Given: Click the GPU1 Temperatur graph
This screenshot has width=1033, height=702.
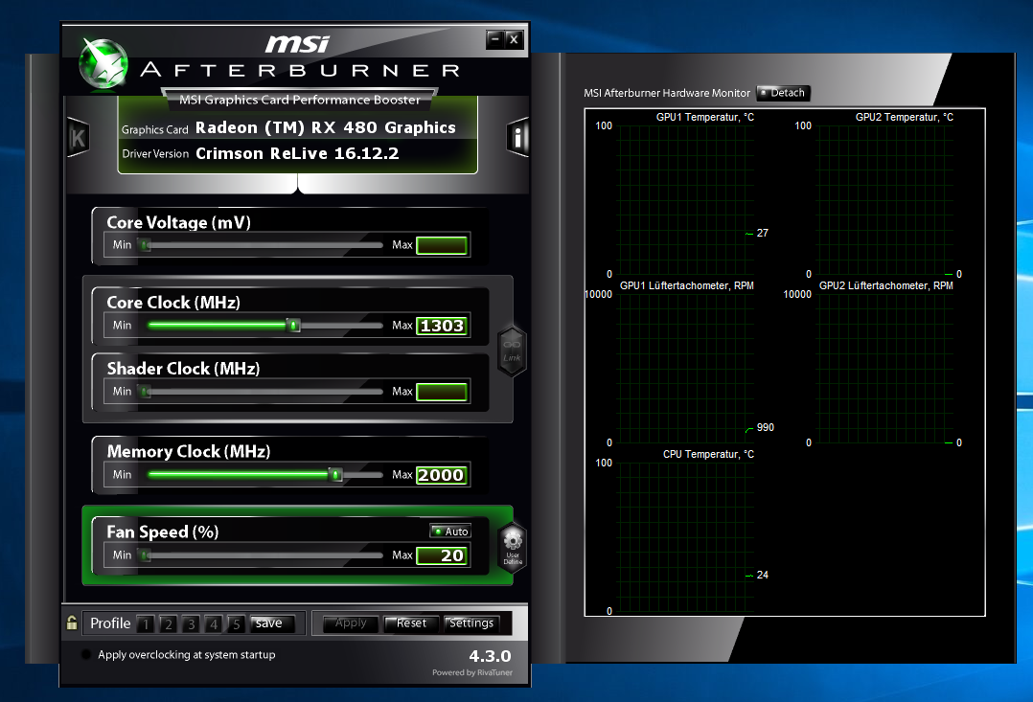Looking at the screenshot, I should pos(685,199).
